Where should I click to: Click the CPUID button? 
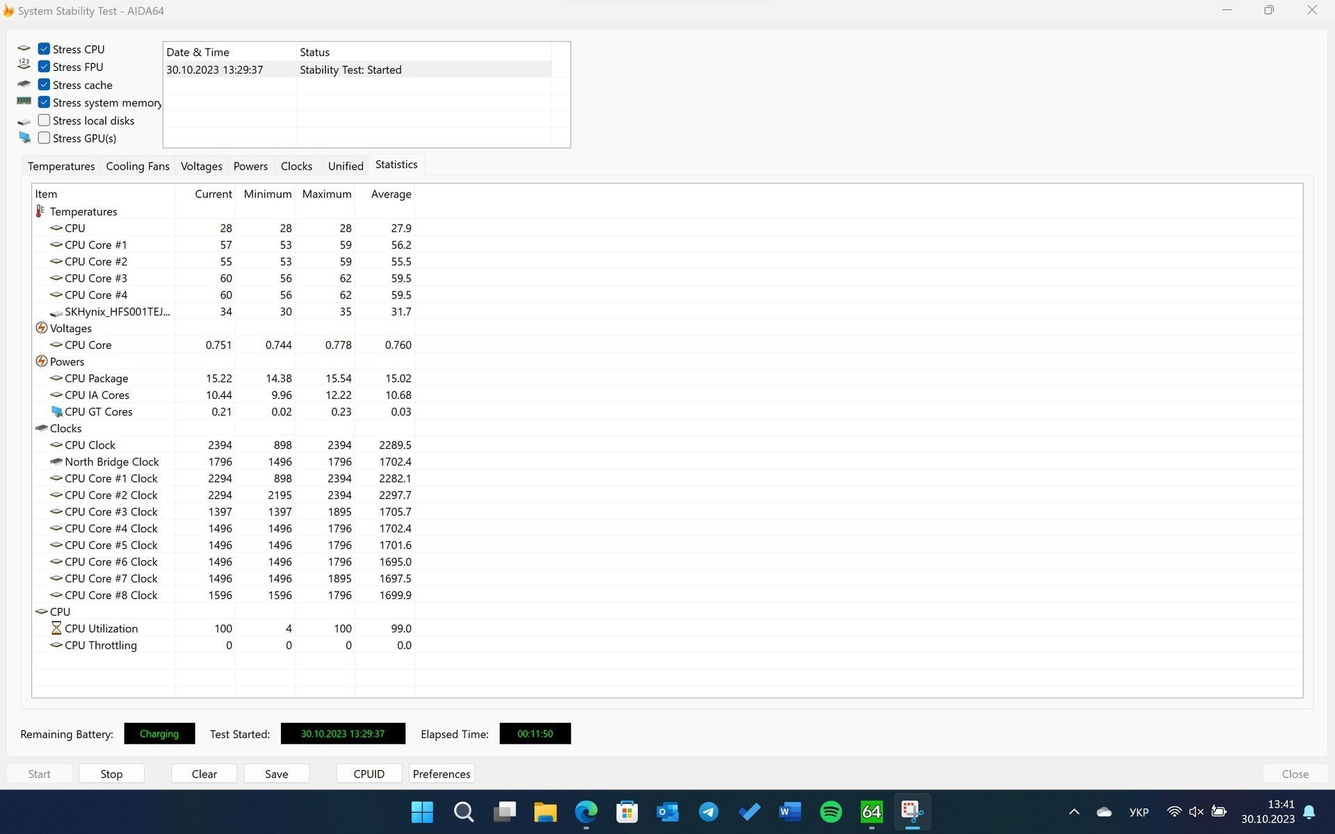click(370, 773)
